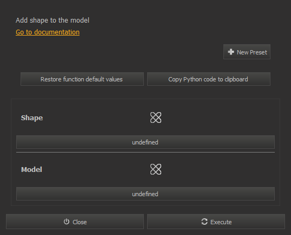Click the Add shape to the model description
The image size is (291, 235).
click(x=52, y=20)
